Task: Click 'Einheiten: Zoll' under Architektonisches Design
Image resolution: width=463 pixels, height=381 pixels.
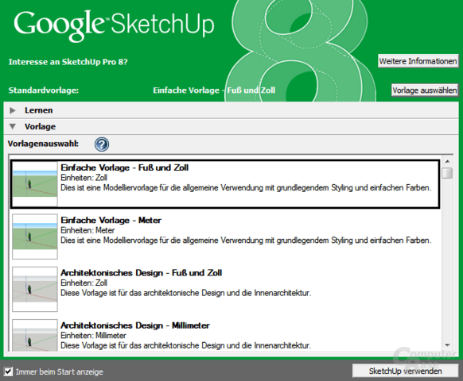Action: 84,283
